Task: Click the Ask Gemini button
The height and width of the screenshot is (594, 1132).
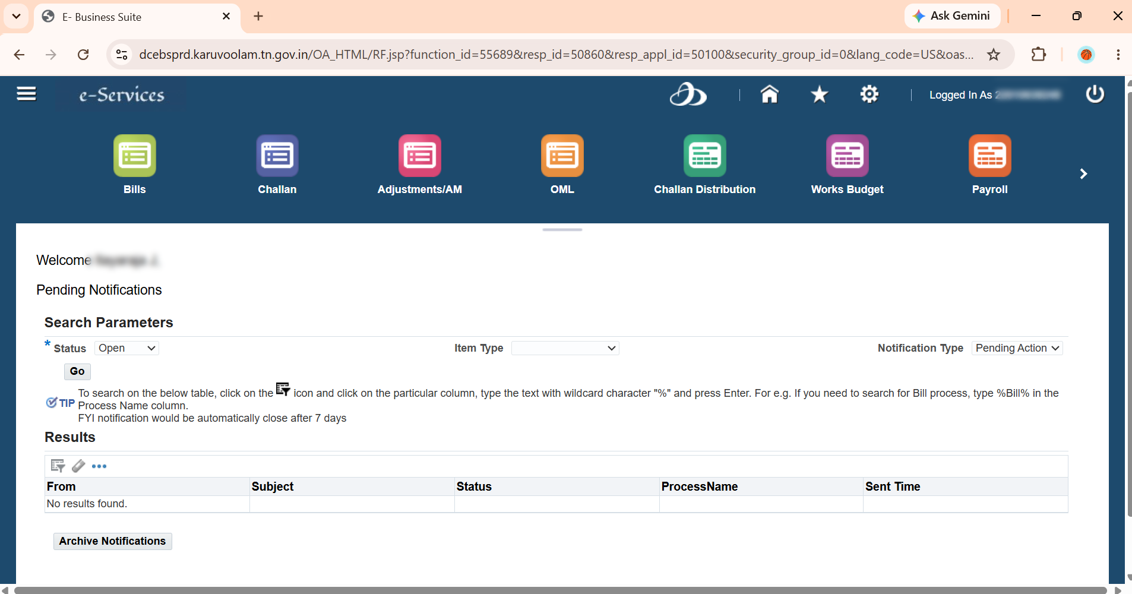Action: click(952, 16)
